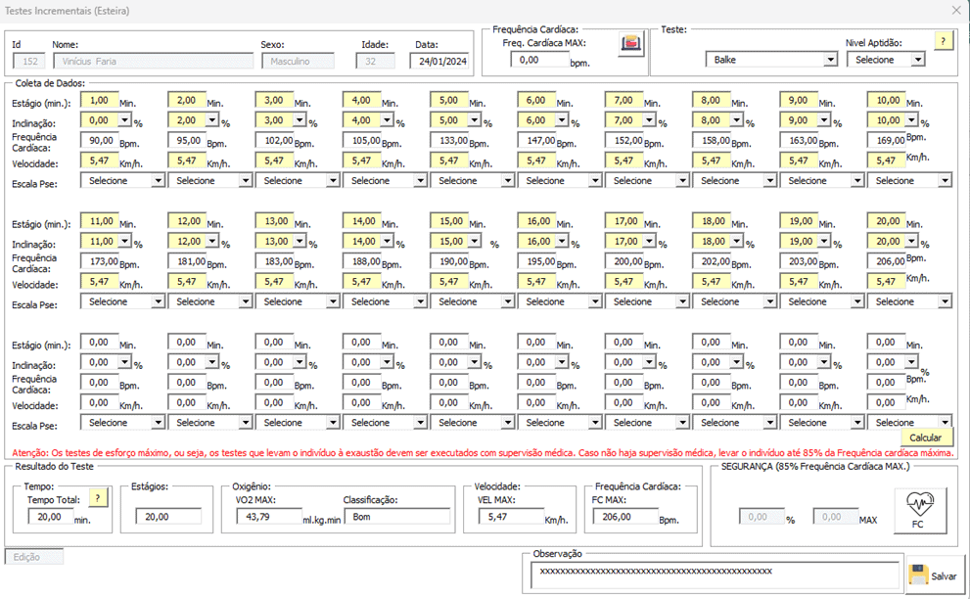The image size is (970, 599).
Task: Click the Data field showing 24/01/2024
Action: point(439,62)
